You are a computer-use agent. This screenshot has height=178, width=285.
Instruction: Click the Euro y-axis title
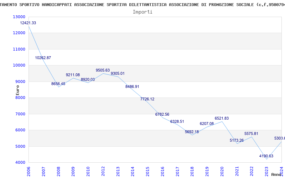coord(17,90)
